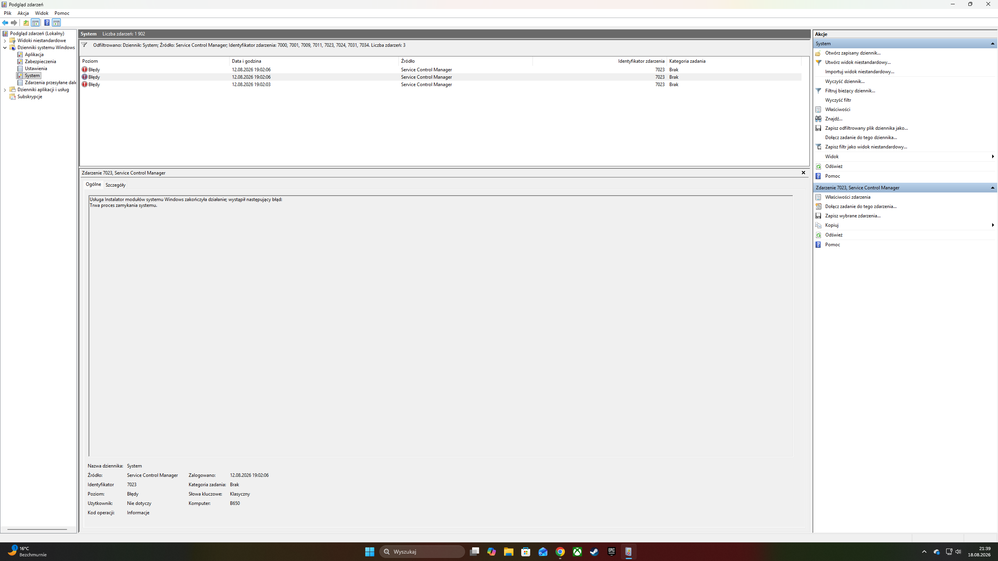Select the Zabezpieczenia log in the tree
This screenshot has height=561, width=998.
(40, 62)
